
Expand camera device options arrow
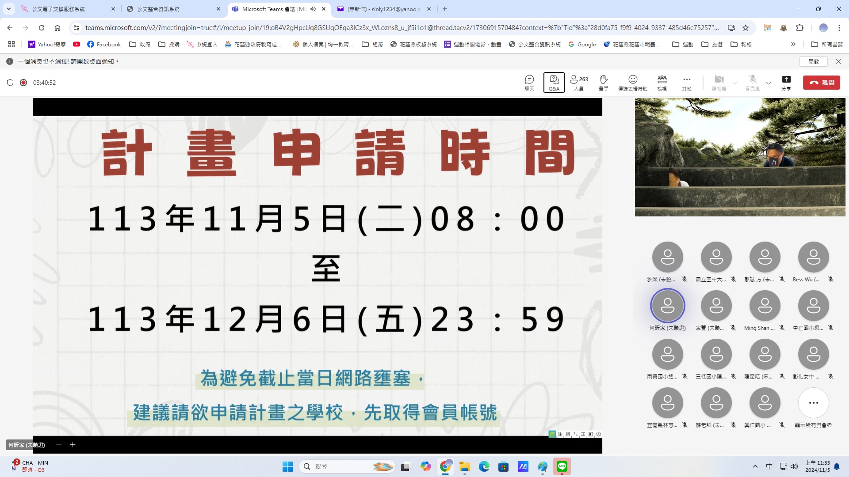pos(735,83)
